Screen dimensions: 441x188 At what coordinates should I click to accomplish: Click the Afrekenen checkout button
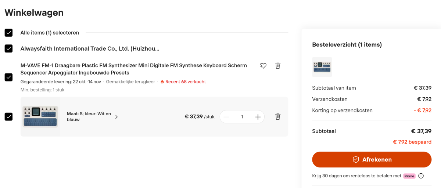click(372, 160)
